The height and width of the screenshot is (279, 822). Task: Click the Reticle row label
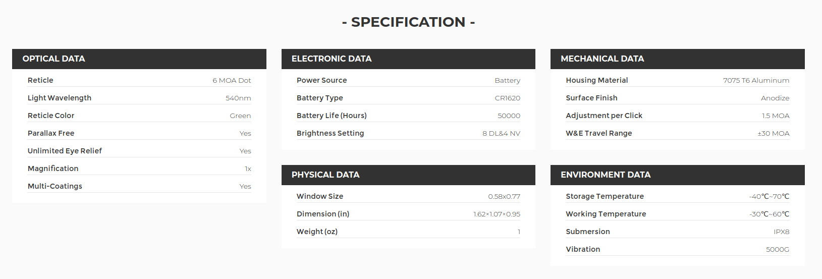click(x=40, y=80)
